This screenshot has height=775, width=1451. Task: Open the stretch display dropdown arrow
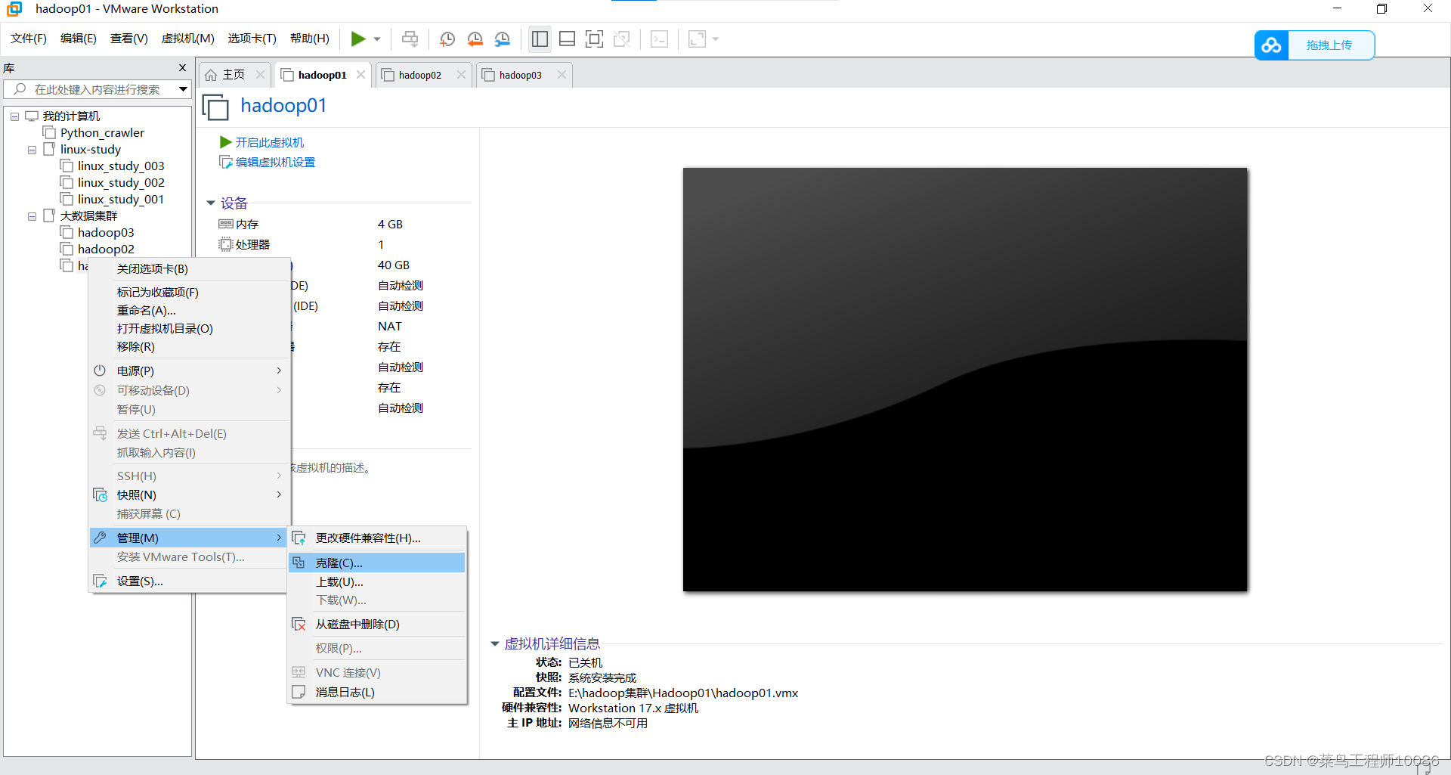pos(716,39)
